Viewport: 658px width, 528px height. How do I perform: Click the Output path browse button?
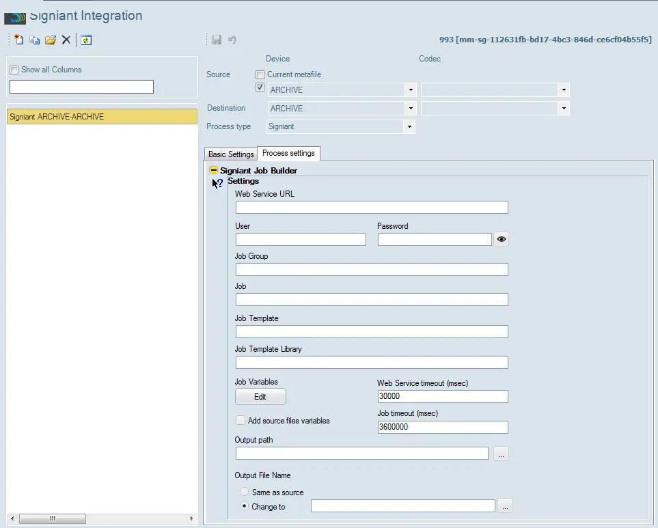[x=501, y=454]
